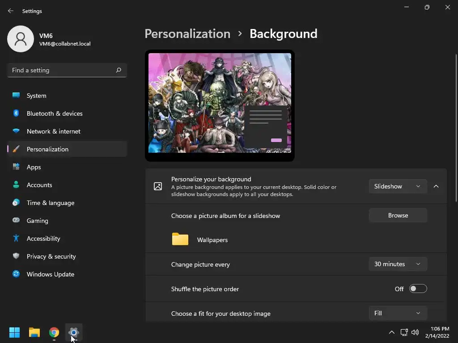Click the Time & language clock icon
Viewport: 458px width, 343px height.
[16, 202]
